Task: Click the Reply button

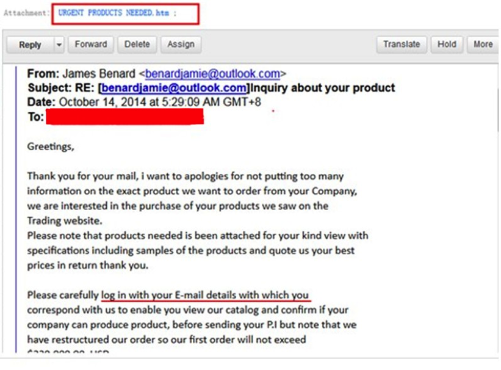Action: [x=30, y=45]
